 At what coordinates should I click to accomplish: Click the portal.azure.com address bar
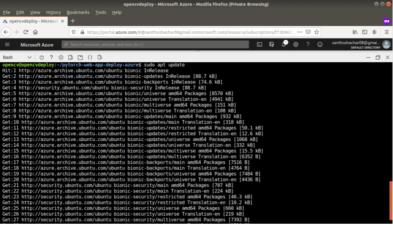coord(191,32)
